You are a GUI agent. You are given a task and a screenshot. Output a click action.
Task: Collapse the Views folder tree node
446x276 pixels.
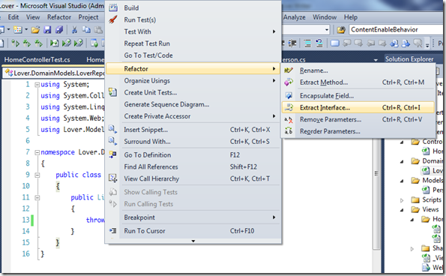coord(402,210)
